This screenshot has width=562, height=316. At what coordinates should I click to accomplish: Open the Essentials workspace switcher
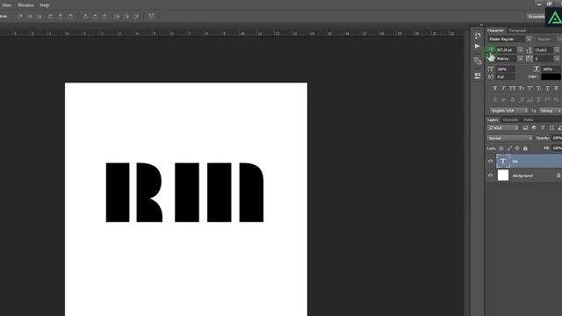click(x=536, y=17)
